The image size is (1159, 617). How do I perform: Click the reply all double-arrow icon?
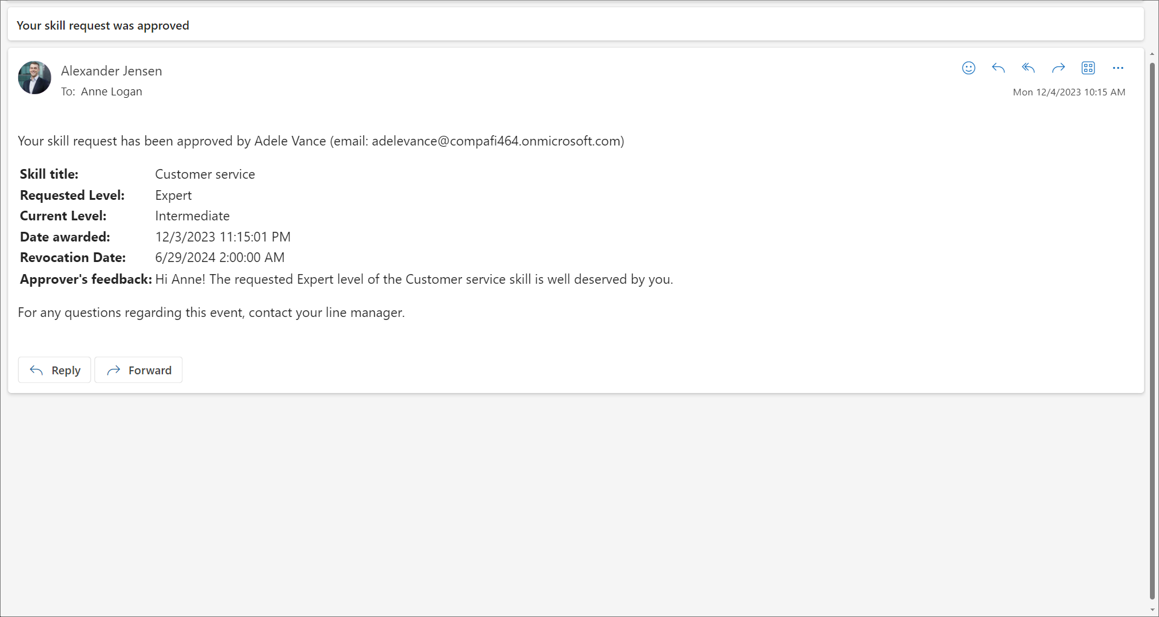pyautogui.click(x=1028, y=68)
